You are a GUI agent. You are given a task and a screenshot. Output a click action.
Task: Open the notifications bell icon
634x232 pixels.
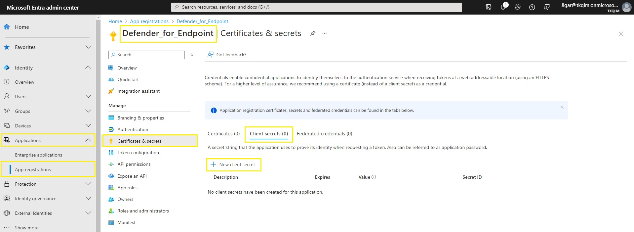pyautogui.click(x=503, y=7)
